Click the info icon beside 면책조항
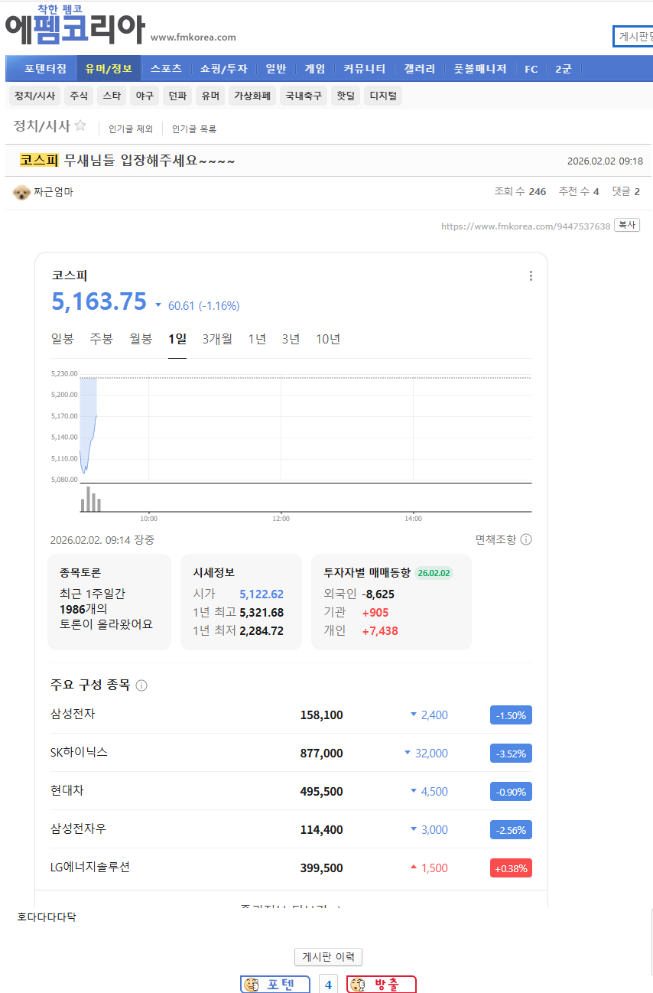This screenshot has width=653, height=993. [x=526, y=539]
